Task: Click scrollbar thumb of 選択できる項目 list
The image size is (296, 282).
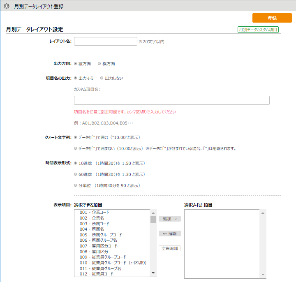Action: (x=153, y=220)
